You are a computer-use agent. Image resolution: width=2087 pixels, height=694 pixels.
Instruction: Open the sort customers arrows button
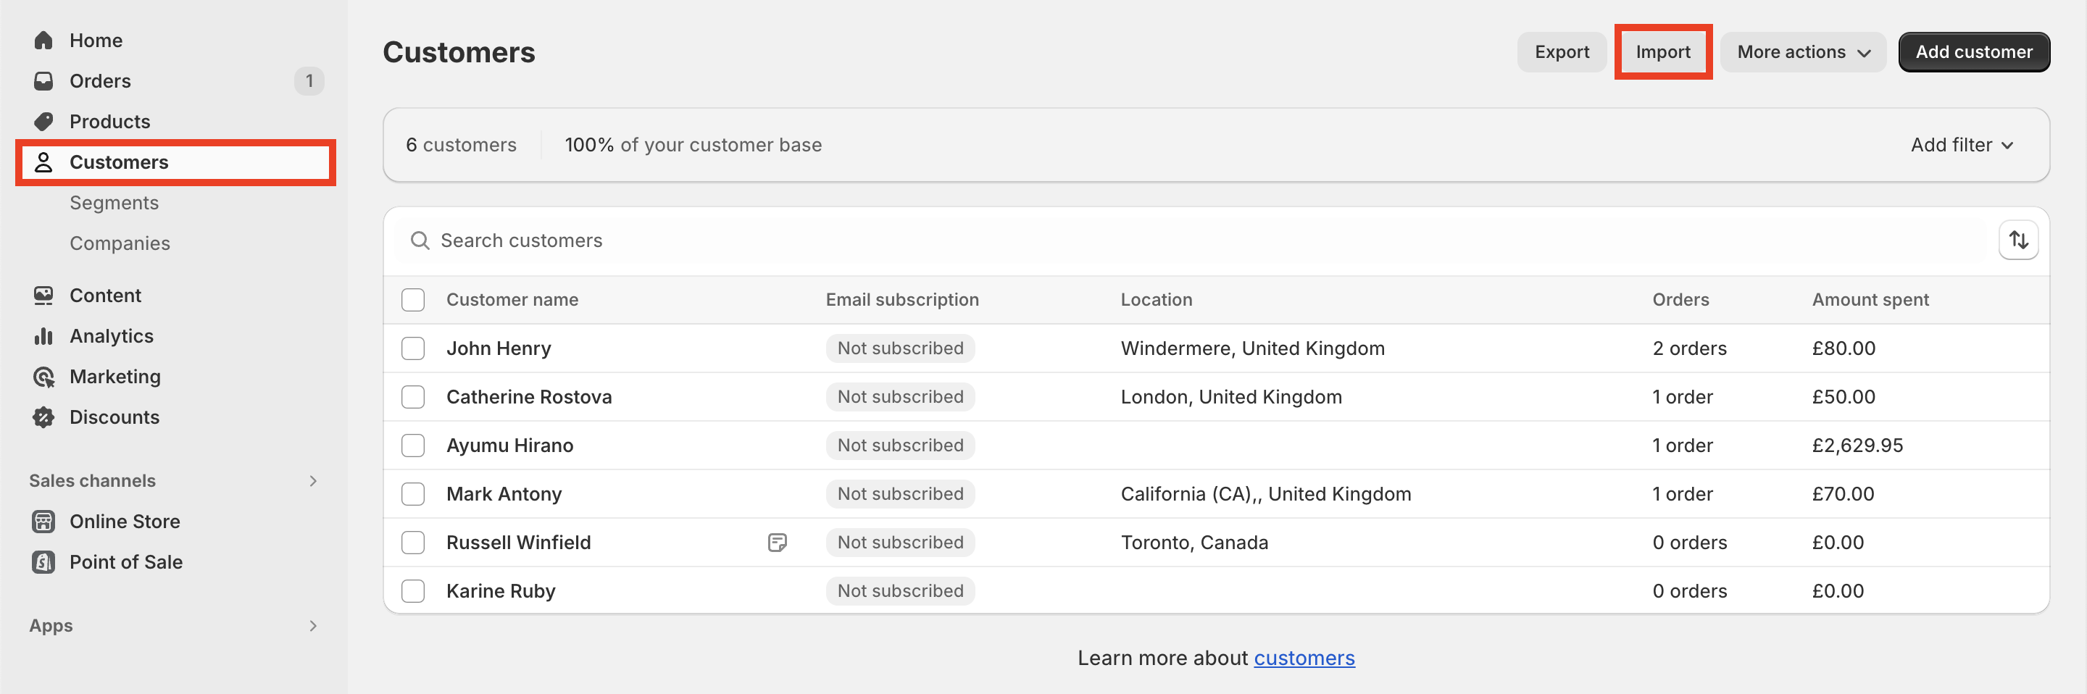(2018, 241)
